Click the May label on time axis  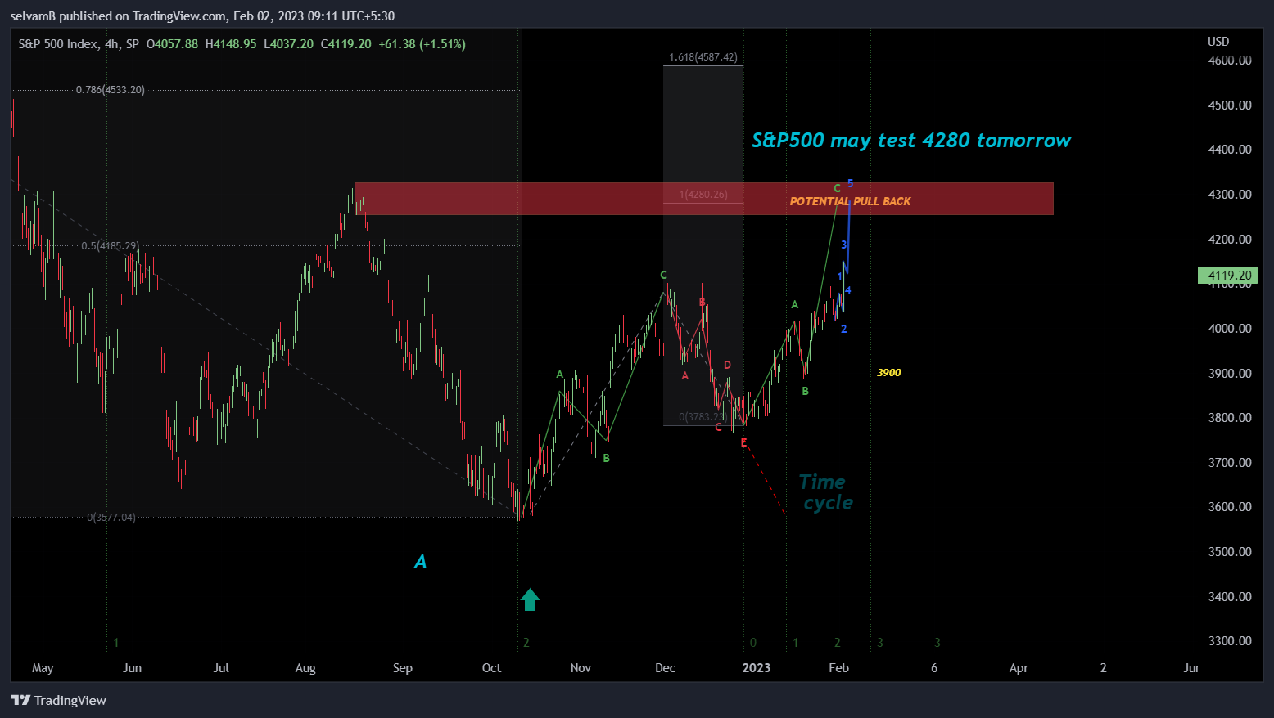pos(43,668)
